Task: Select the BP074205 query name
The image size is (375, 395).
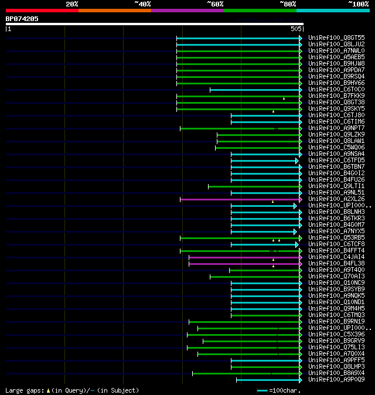Action: coord(22,19)
